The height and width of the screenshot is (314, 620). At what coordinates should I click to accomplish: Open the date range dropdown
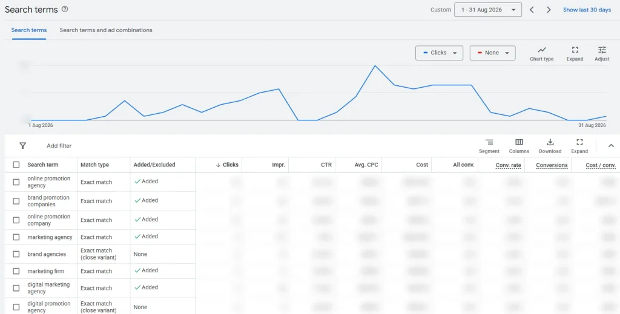(488, 10)
